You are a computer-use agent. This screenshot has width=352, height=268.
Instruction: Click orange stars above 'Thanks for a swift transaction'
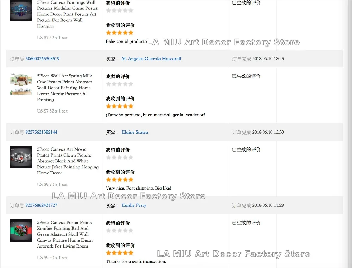click(x=120, y=253)
